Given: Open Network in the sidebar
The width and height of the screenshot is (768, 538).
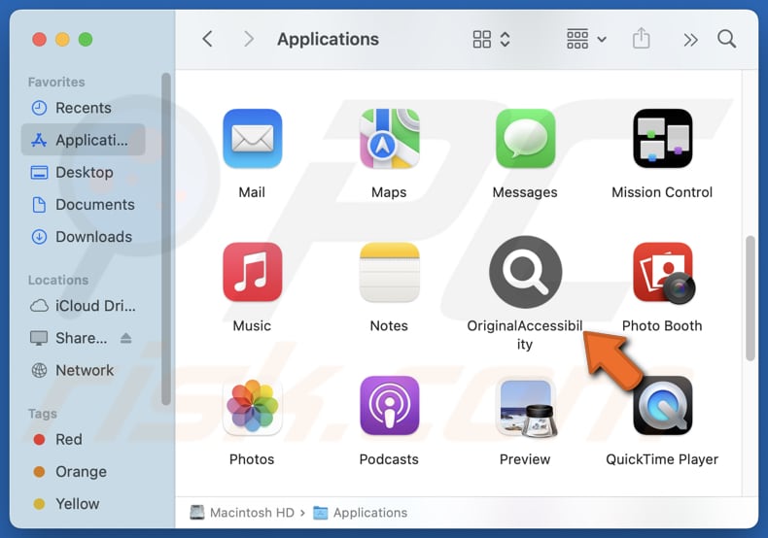Looking at the screenshot, I should pos(84,370).
